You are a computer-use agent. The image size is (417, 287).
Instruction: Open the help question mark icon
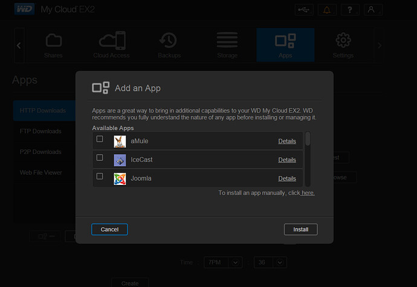click(350, 10)
